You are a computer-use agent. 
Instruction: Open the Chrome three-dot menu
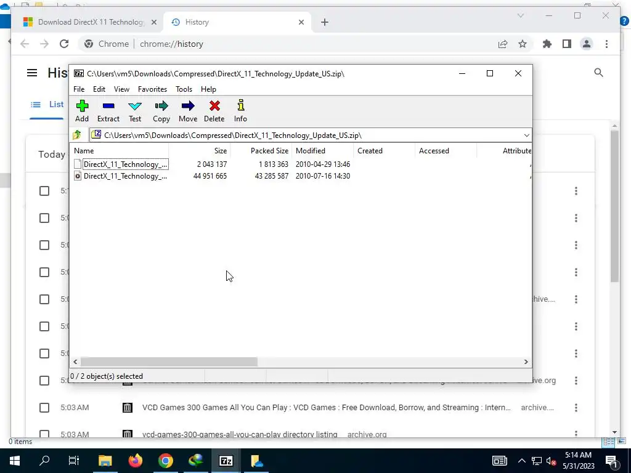point(606,44)
